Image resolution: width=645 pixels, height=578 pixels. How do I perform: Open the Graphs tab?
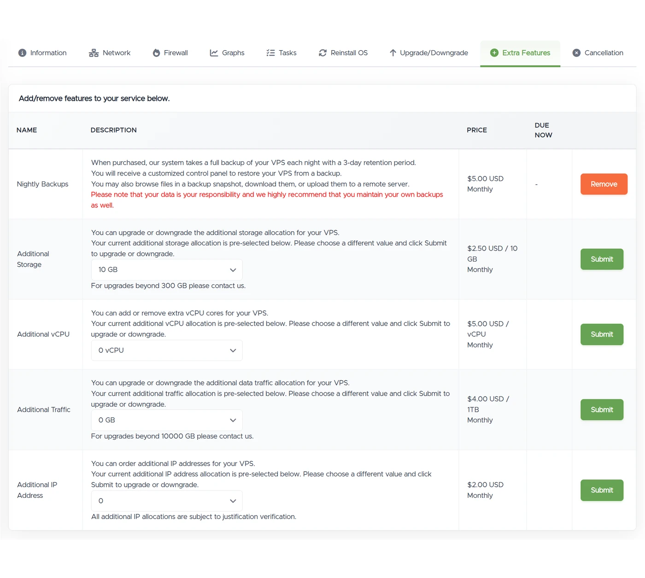point(227,53)
